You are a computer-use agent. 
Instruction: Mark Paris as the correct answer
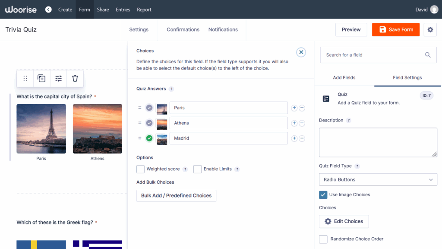coord(149,108)
